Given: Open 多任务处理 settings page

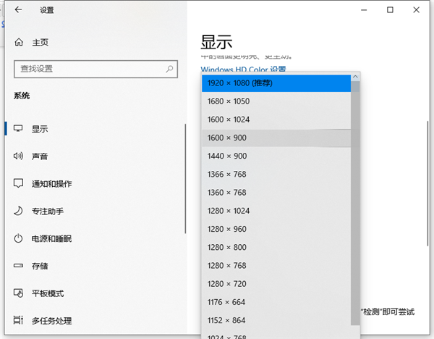Looking at the screenshot, I should 51,321.
